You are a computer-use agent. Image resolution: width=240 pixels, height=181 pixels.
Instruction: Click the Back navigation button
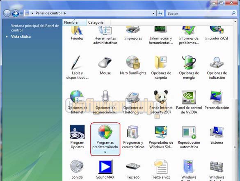7,13
